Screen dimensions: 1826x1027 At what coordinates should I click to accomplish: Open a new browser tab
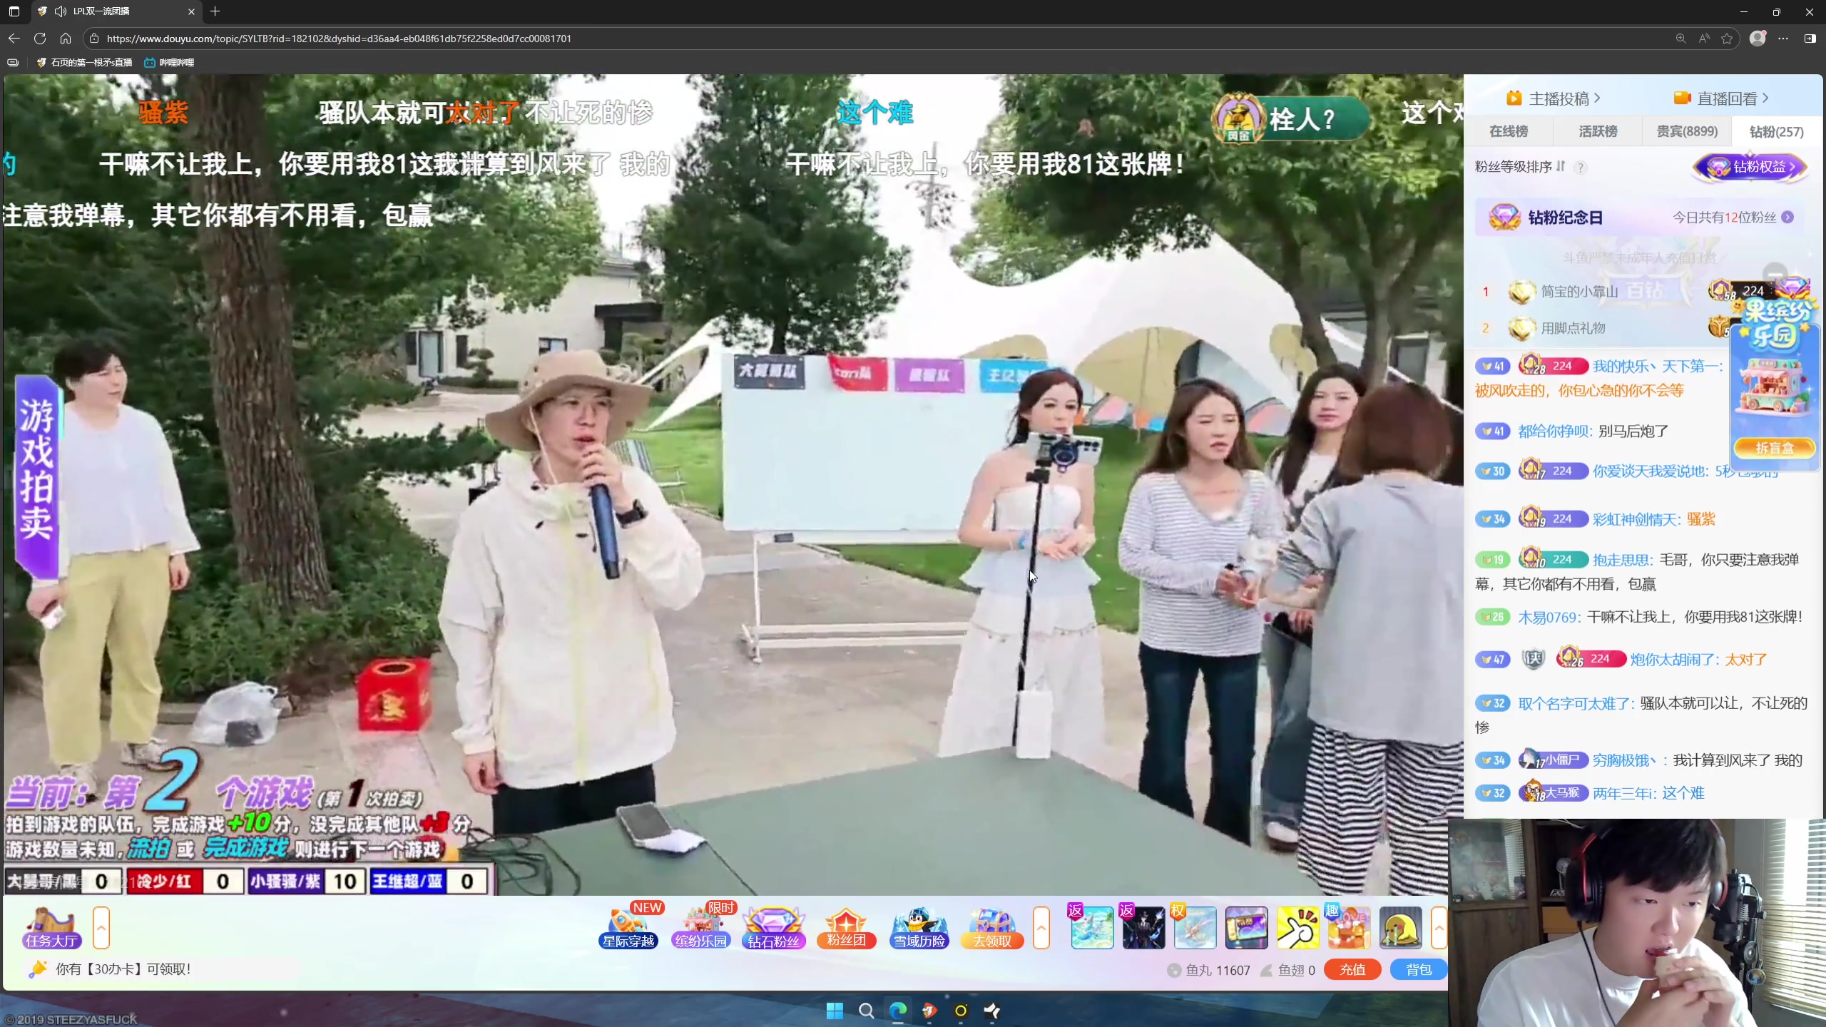point(215,11)
